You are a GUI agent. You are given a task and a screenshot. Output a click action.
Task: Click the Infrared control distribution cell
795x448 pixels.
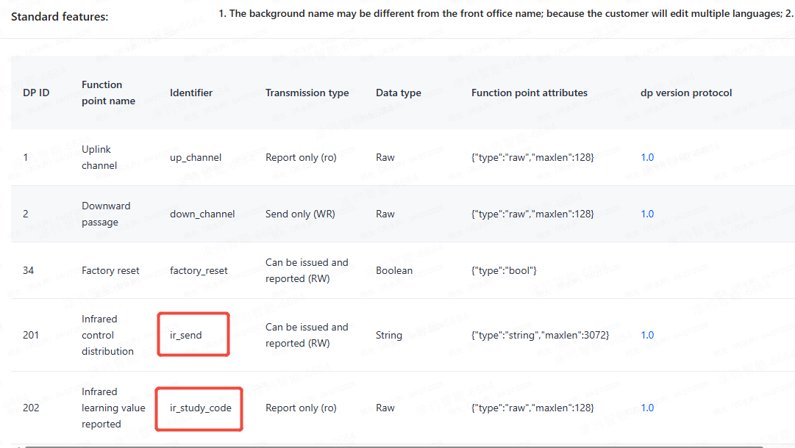[107, 335]
